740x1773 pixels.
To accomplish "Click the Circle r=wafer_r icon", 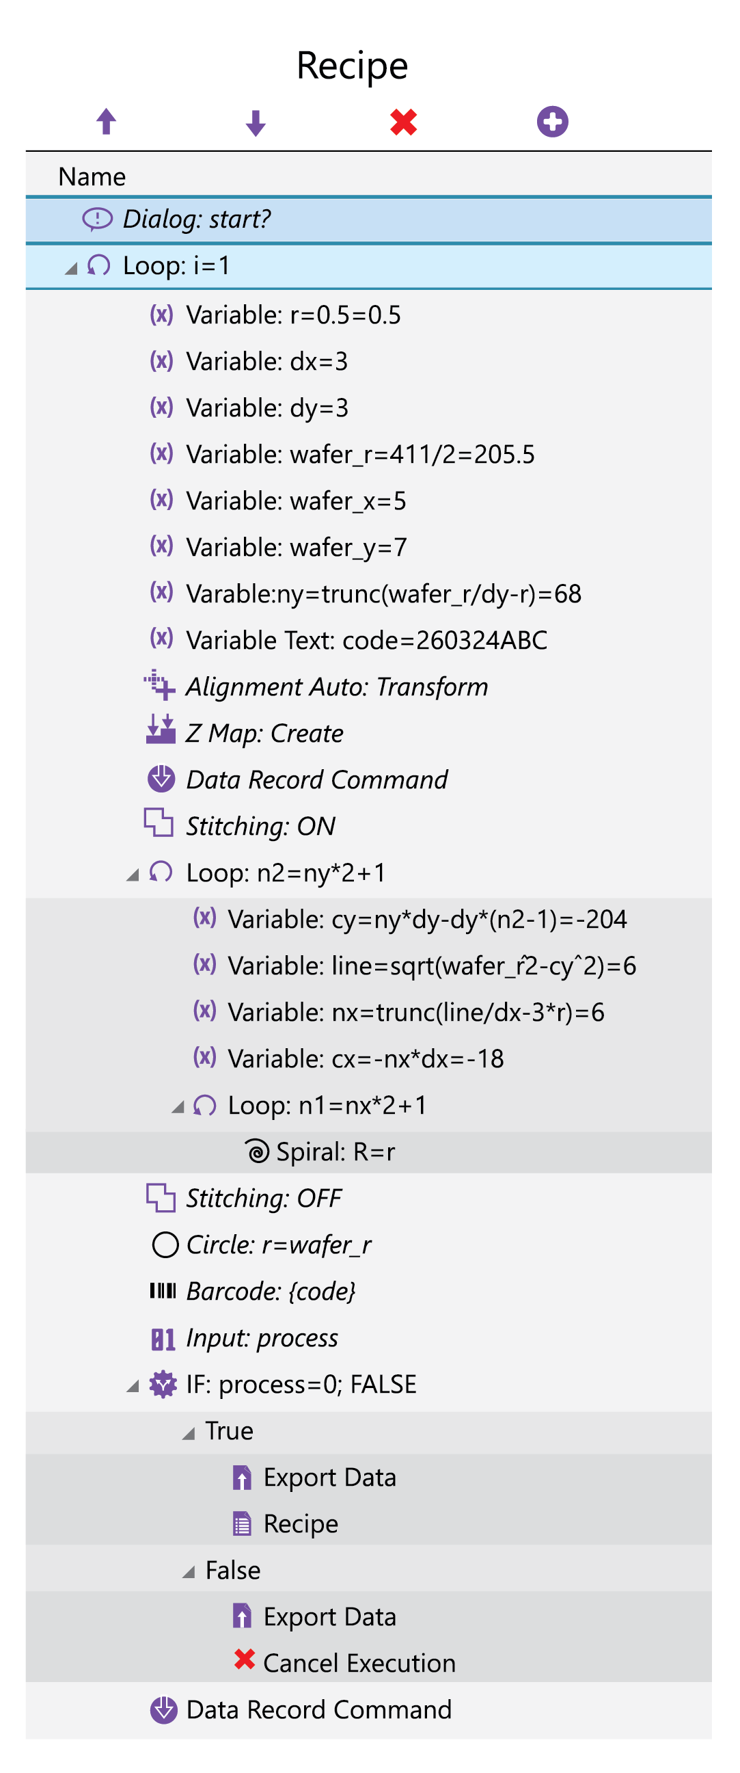I will click(x=165, y=1244).
